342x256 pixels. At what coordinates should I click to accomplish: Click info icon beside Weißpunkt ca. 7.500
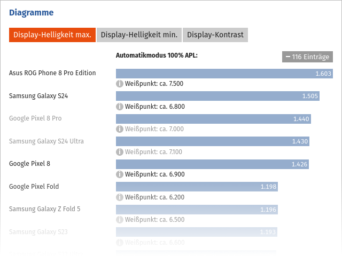(x=120, y=84)
